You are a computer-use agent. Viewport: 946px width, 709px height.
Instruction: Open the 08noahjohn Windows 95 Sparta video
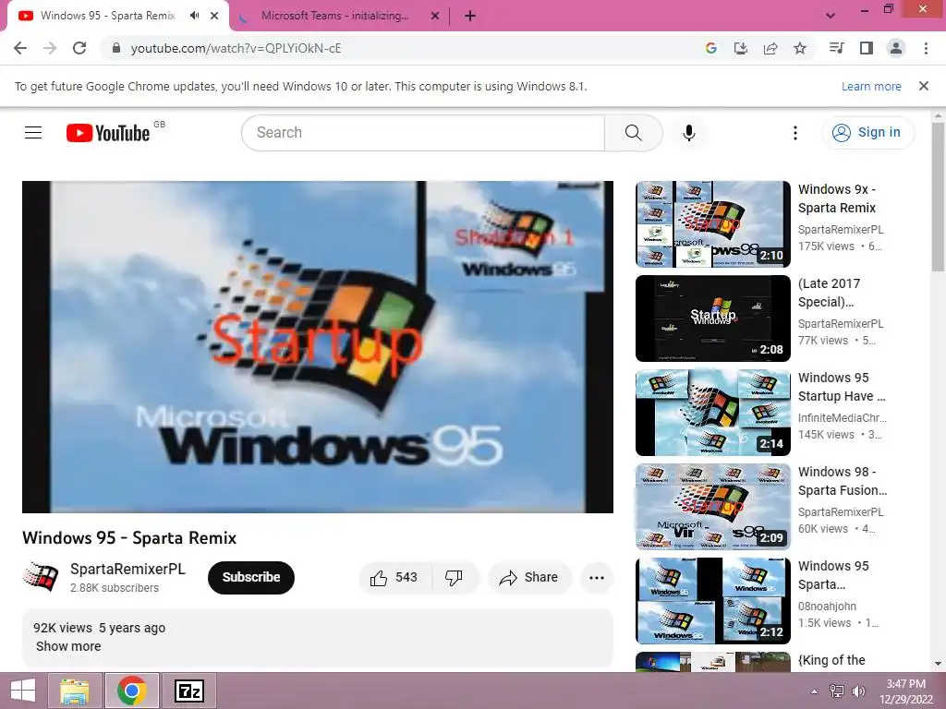pyautogui.click(x=713, y=600)
